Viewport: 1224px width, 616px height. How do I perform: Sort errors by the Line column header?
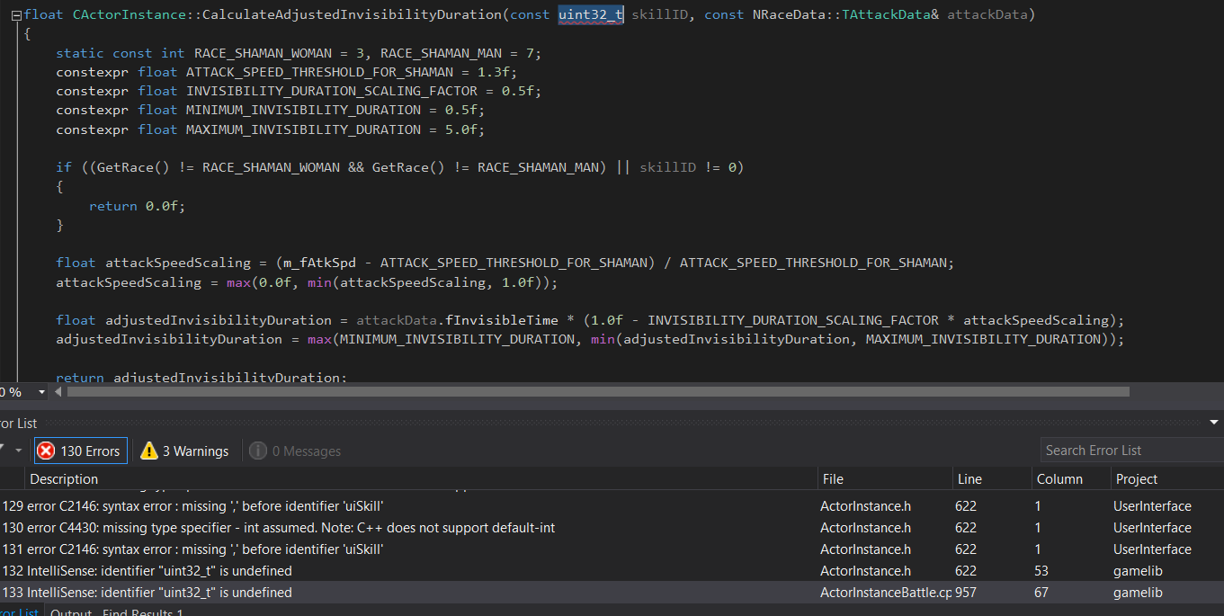click(969, 478)
